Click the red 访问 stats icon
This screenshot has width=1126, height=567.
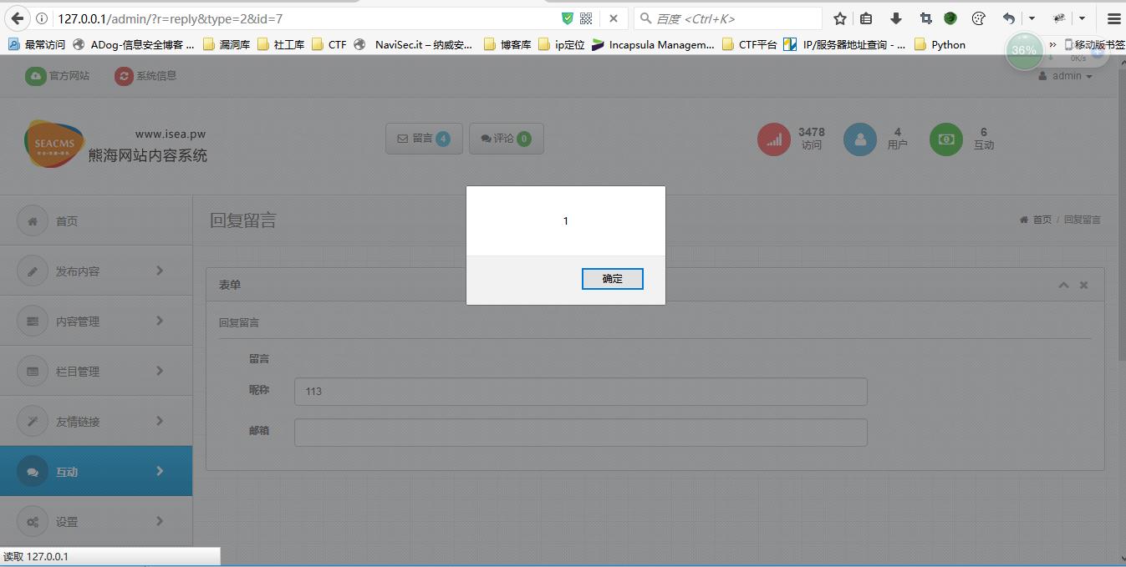[774, 139]
